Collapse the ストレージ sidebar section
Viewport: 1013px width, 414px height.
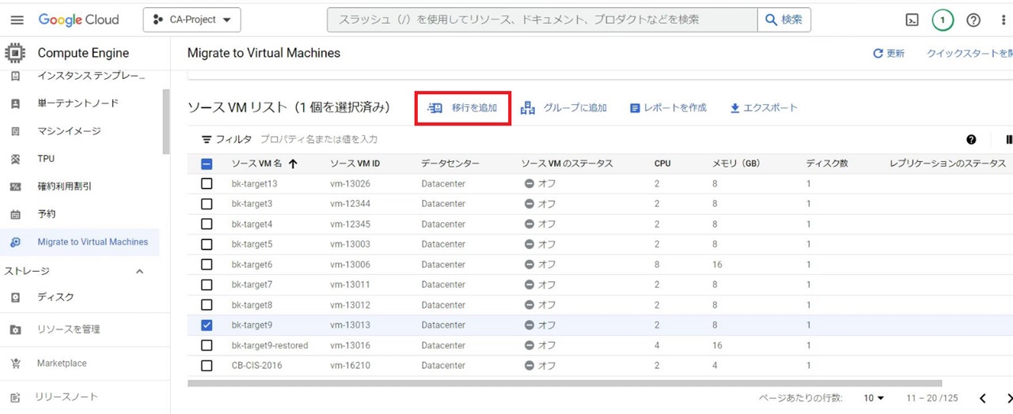coord(139,271)
